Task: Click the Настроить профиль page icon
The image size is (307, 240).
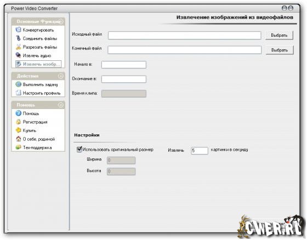Action: (x=18, y=93)
